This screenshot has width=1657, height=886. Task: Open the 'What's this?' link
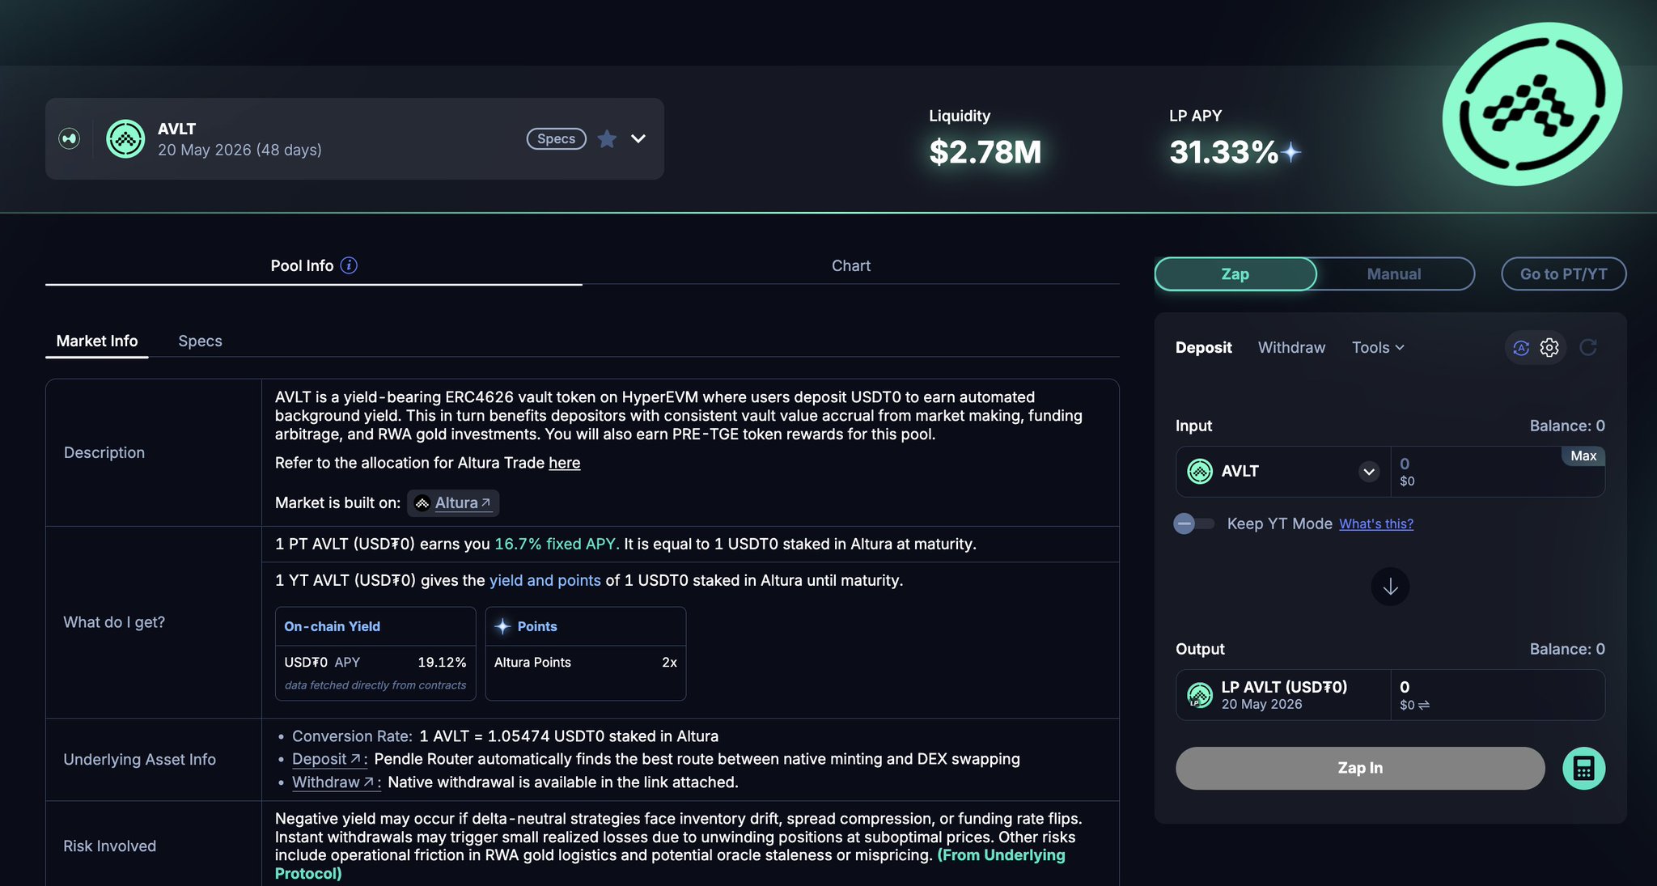(1375, 524)
